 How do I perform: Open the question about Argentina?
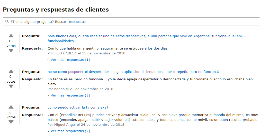[146, 38]
